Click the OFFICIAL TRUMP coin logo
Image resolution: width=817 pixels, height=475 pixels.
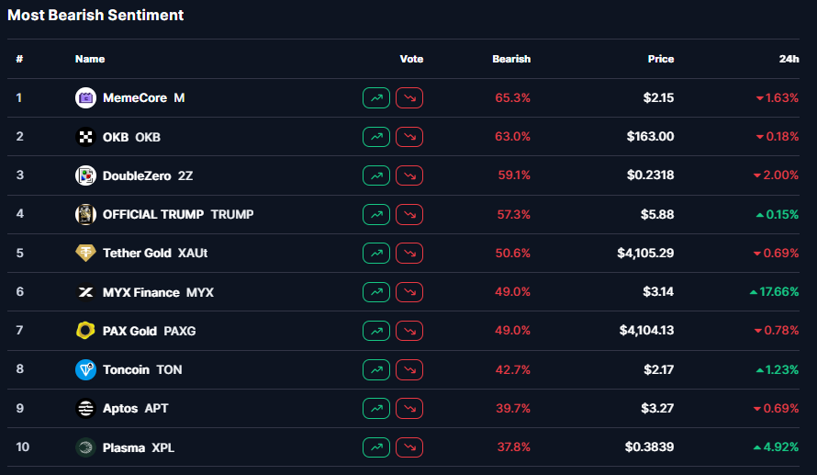[x=85, y=214]
